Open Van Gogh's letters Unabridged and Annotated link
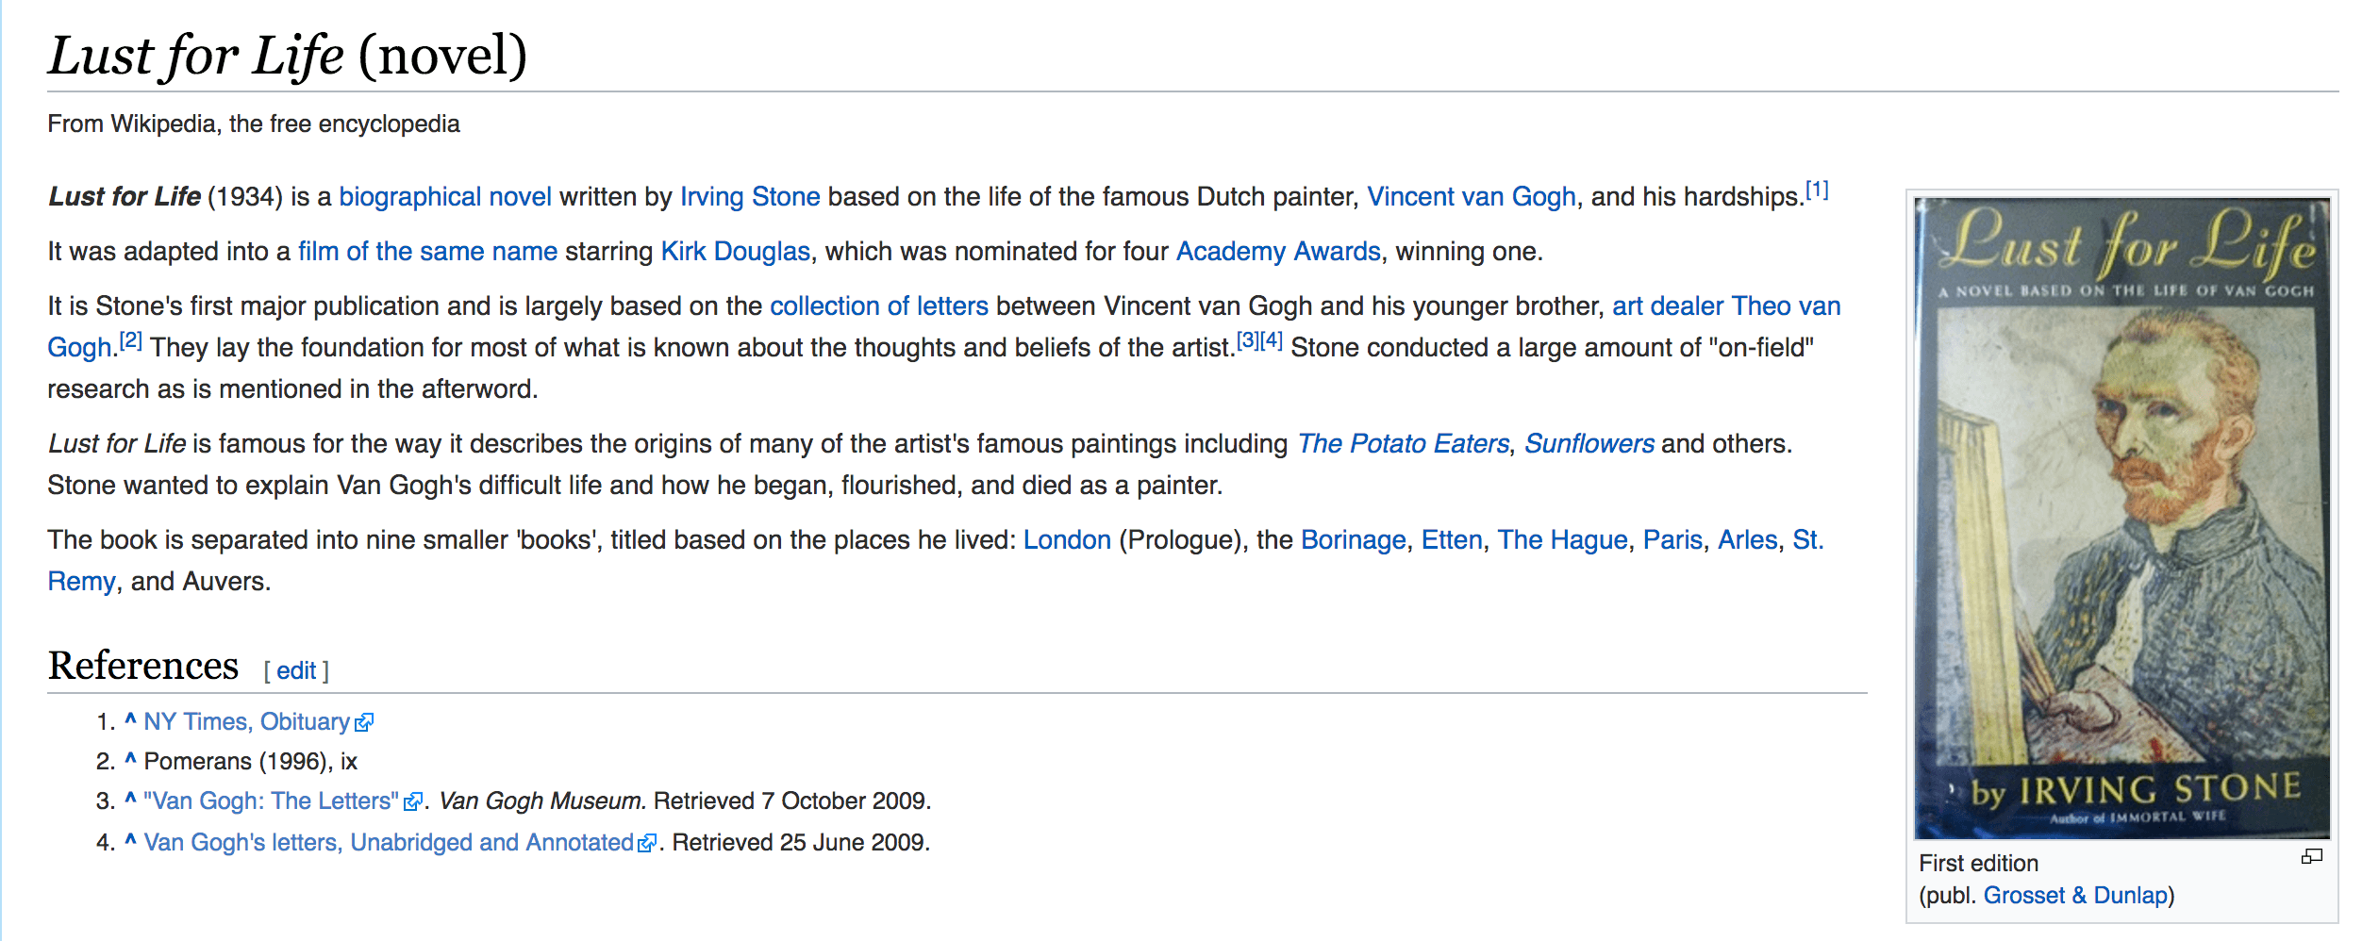This screenshot has width=2379, height=941. (389, 842)
